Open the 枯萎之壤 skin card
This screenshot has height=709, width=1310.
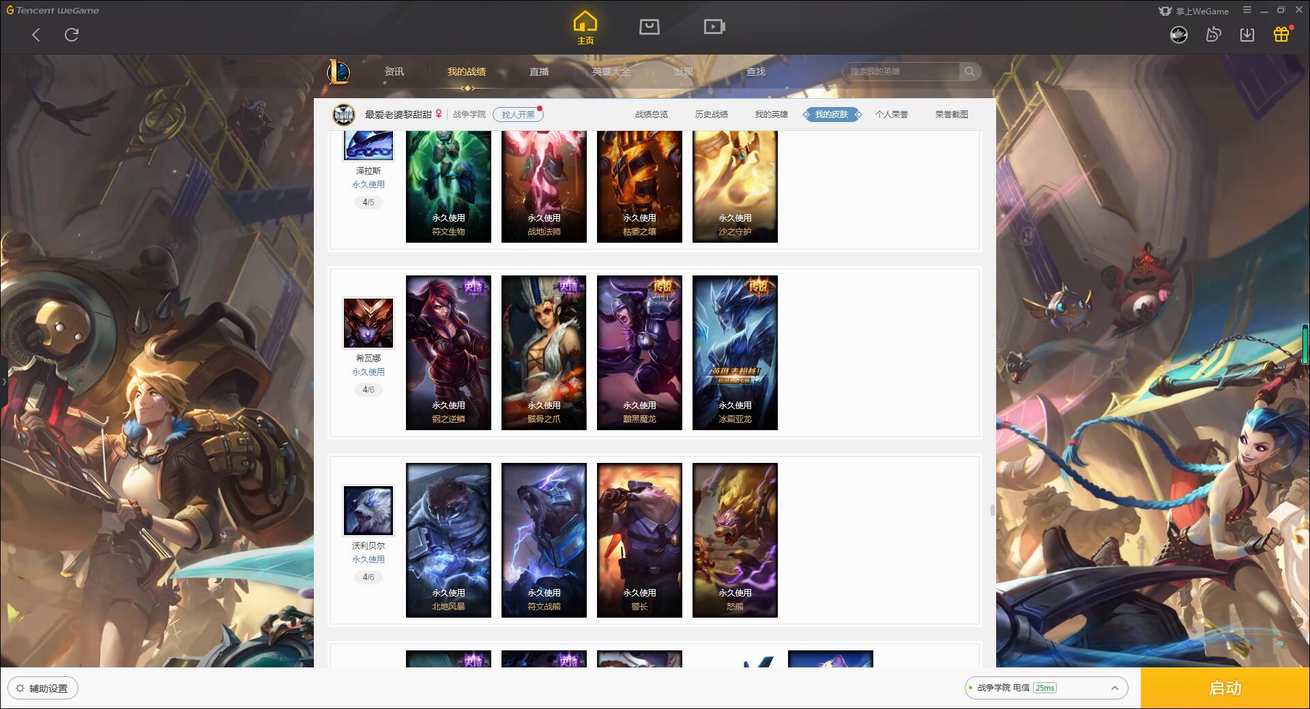tap(639, 186)
